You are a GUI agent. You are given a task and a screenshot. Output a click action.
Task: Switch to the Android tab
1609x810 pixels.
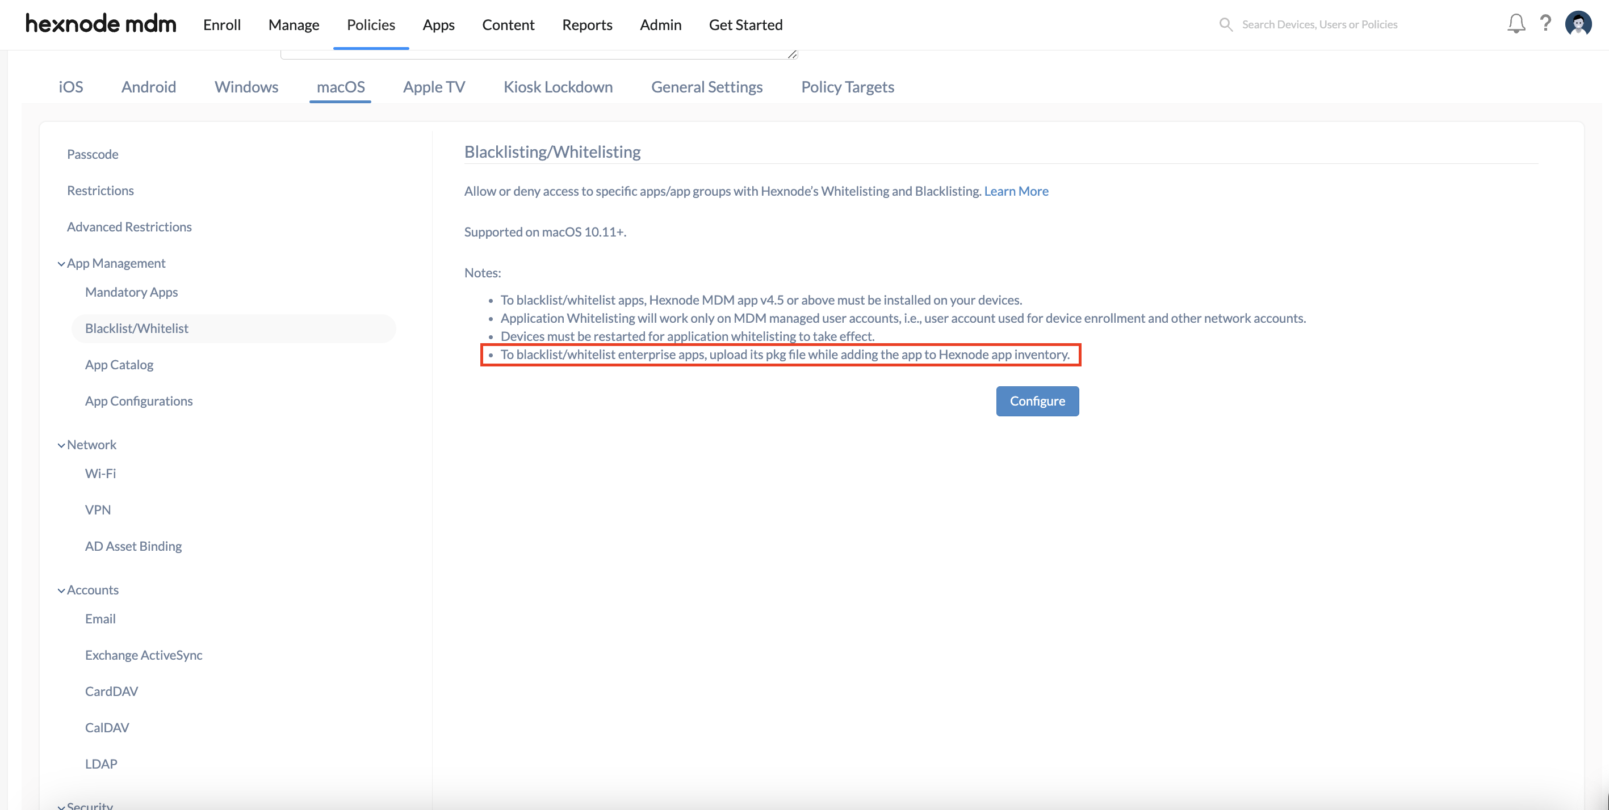pos(149,87)
